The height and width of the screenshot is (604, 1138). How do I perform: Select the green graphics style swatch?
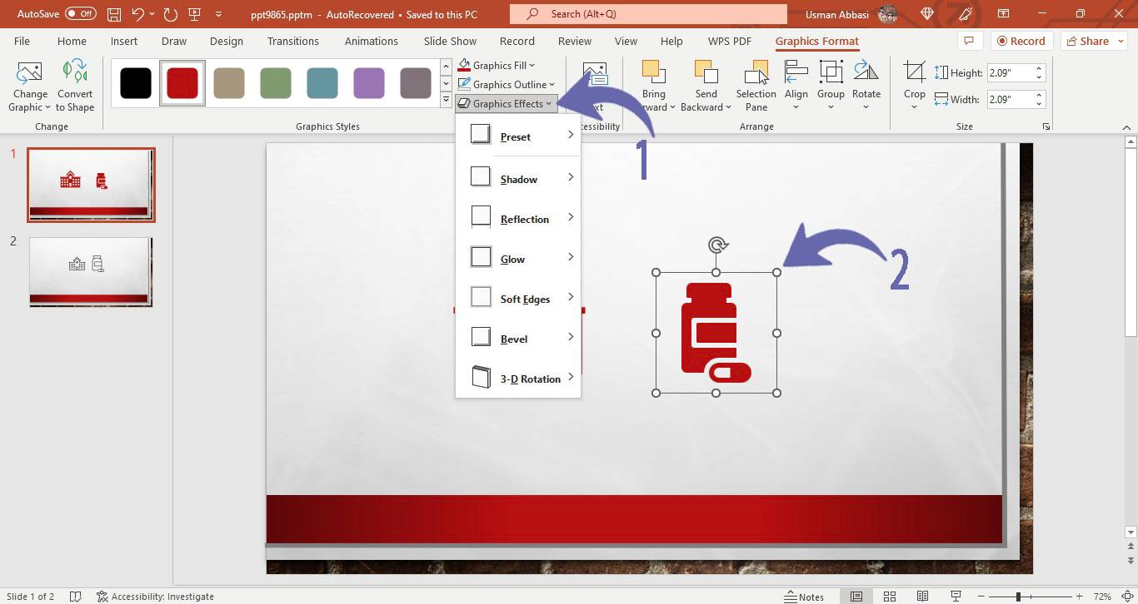tap(276, 83)
